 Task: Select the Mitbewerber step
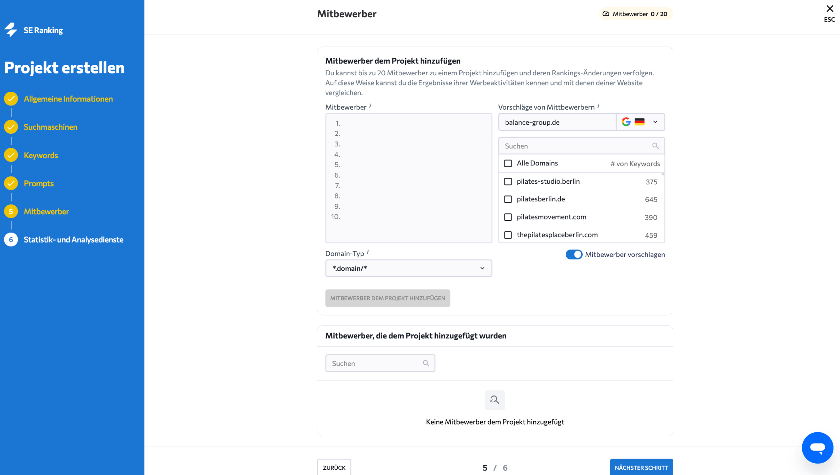(46, 212)
